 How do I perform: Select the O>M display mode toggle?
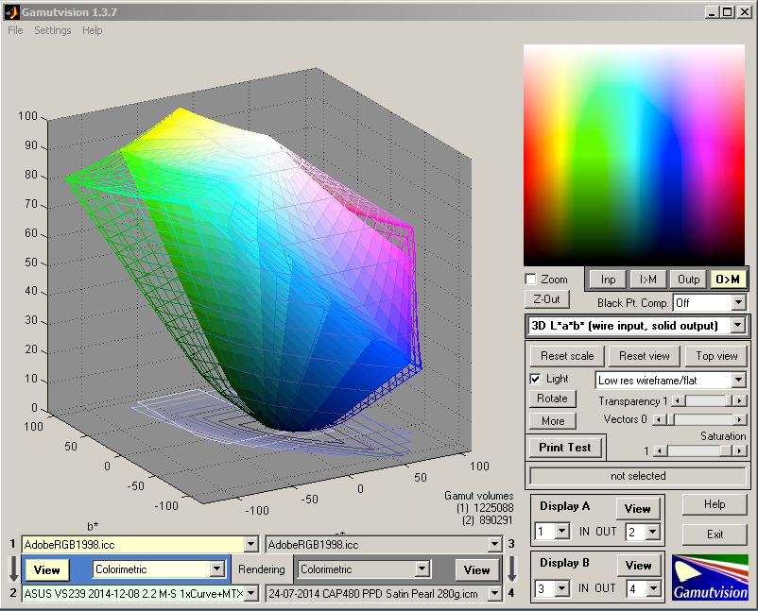click(728, 279)
